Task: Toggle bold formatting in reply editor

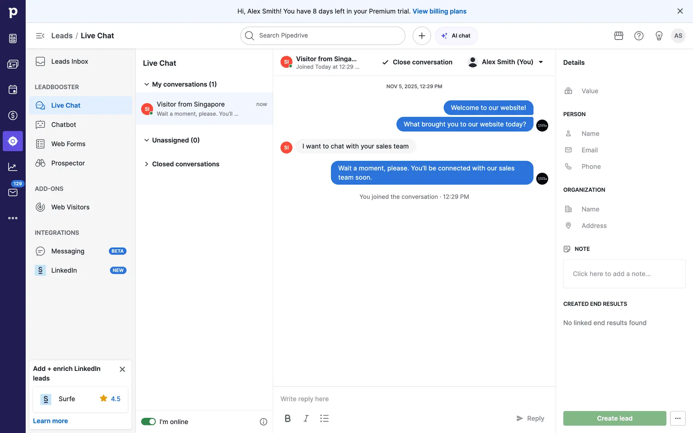Action: (288, 418)
